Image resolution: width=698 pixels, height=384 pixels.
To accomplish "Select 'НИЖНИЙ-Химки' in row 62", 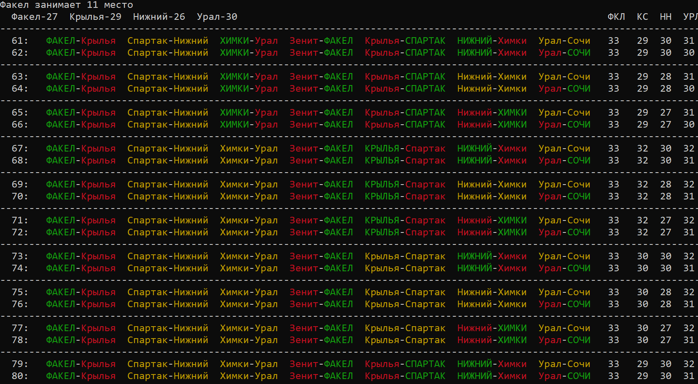I will coord(492,53).
